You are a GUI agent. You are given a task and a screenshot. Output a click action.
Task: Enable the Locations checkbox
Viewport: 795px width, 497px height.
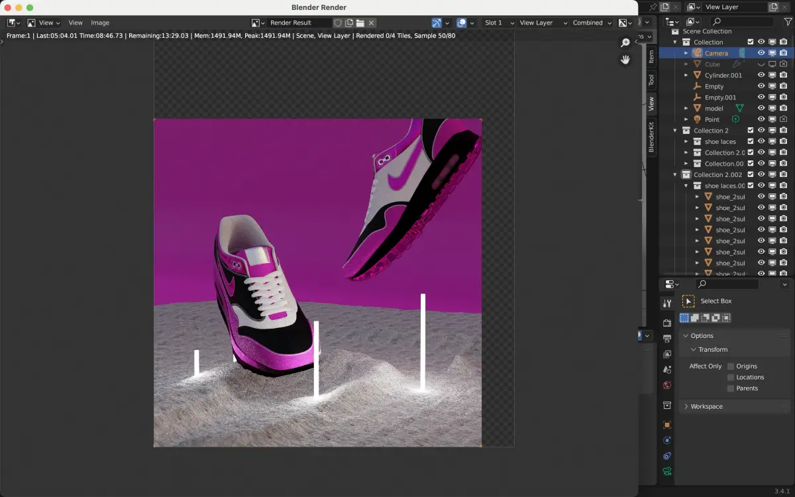pyautogui.click(x=731, y=377)
